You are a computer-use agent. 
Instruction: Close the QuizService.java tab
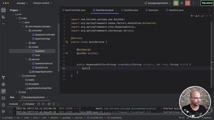tap(116, 10)
